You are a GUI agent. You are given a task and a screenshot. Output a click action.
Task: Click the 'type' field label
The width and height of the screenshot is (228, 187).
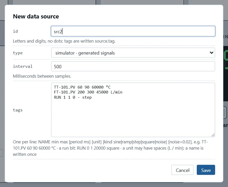(x=18, y=53)
